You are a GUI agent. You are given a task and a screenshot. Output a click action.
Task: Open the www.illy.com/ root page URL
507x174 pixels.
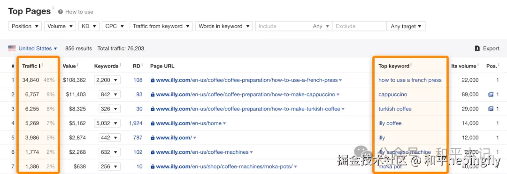(x=174, y=137)
